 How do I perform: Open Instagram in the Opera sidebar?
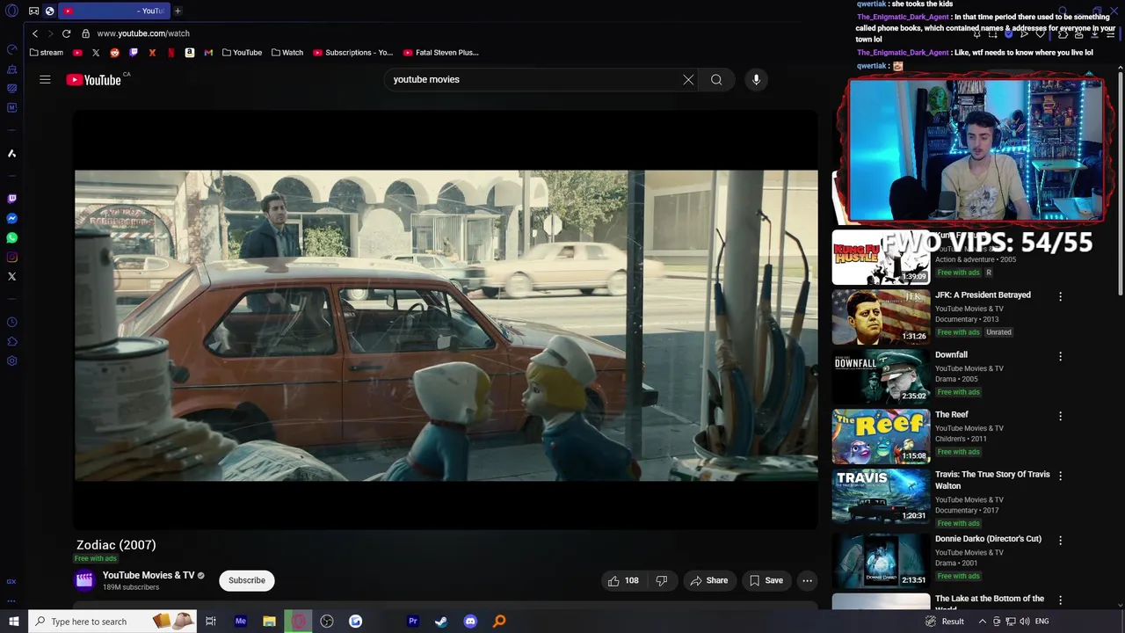pos(11,258)
